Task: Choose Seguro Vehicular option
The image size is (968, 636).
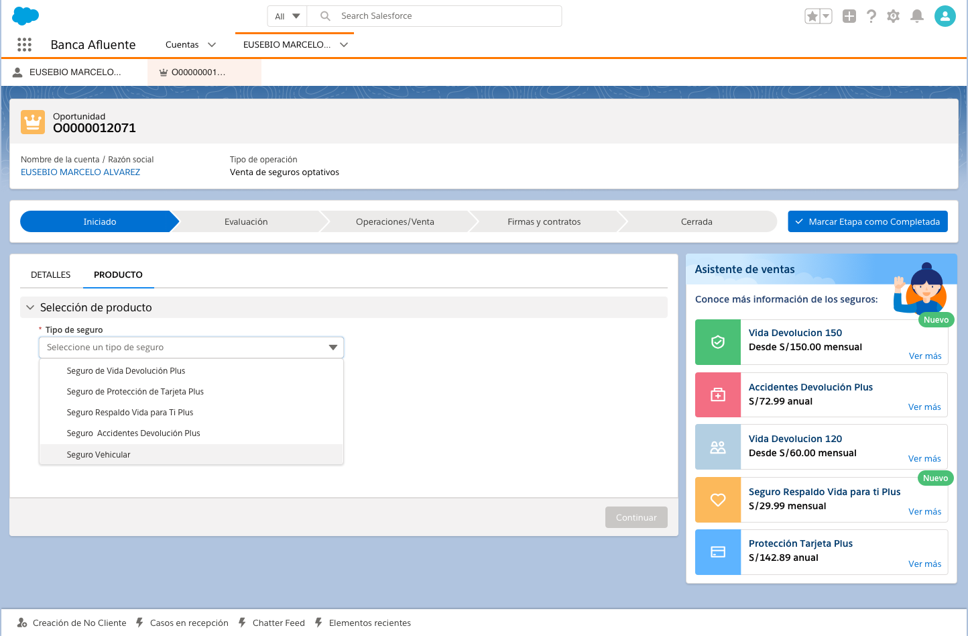Action: (191, 455)
